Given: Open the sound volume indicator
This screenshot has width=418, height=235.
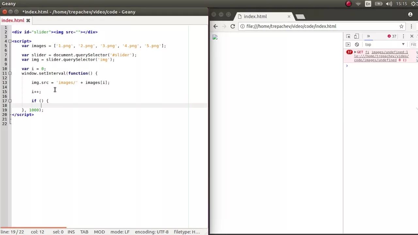Looking at the screenshot, I should tap(389, 4).
